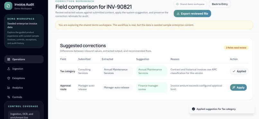Click extracted chip 'Manager auto-release'
The image size is (259, 119).
pos(117,87)
